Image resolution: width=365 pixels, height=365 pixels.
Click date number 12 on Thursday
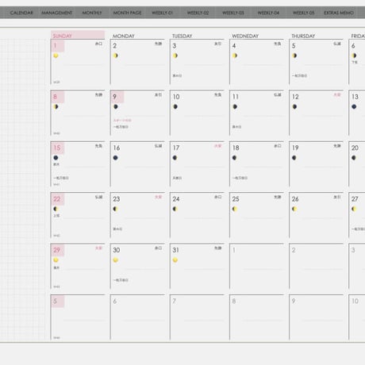coord(295,97)
